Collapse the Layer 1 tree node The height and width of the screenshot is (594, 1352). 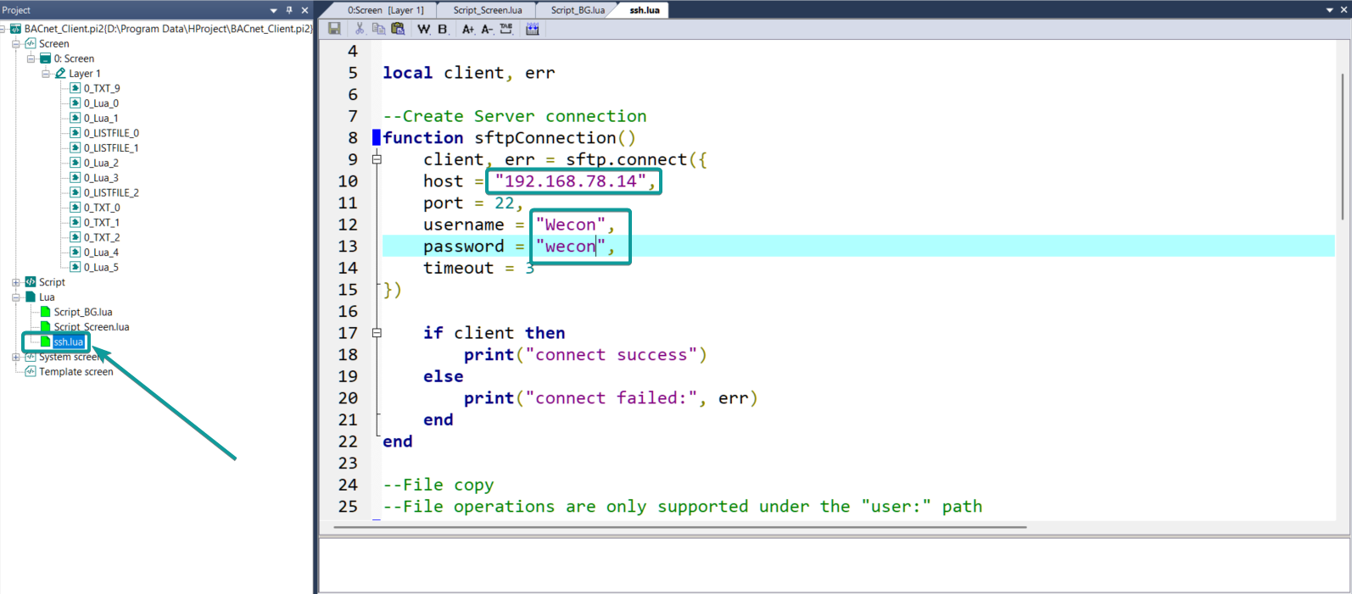click(x=46, y=74)
